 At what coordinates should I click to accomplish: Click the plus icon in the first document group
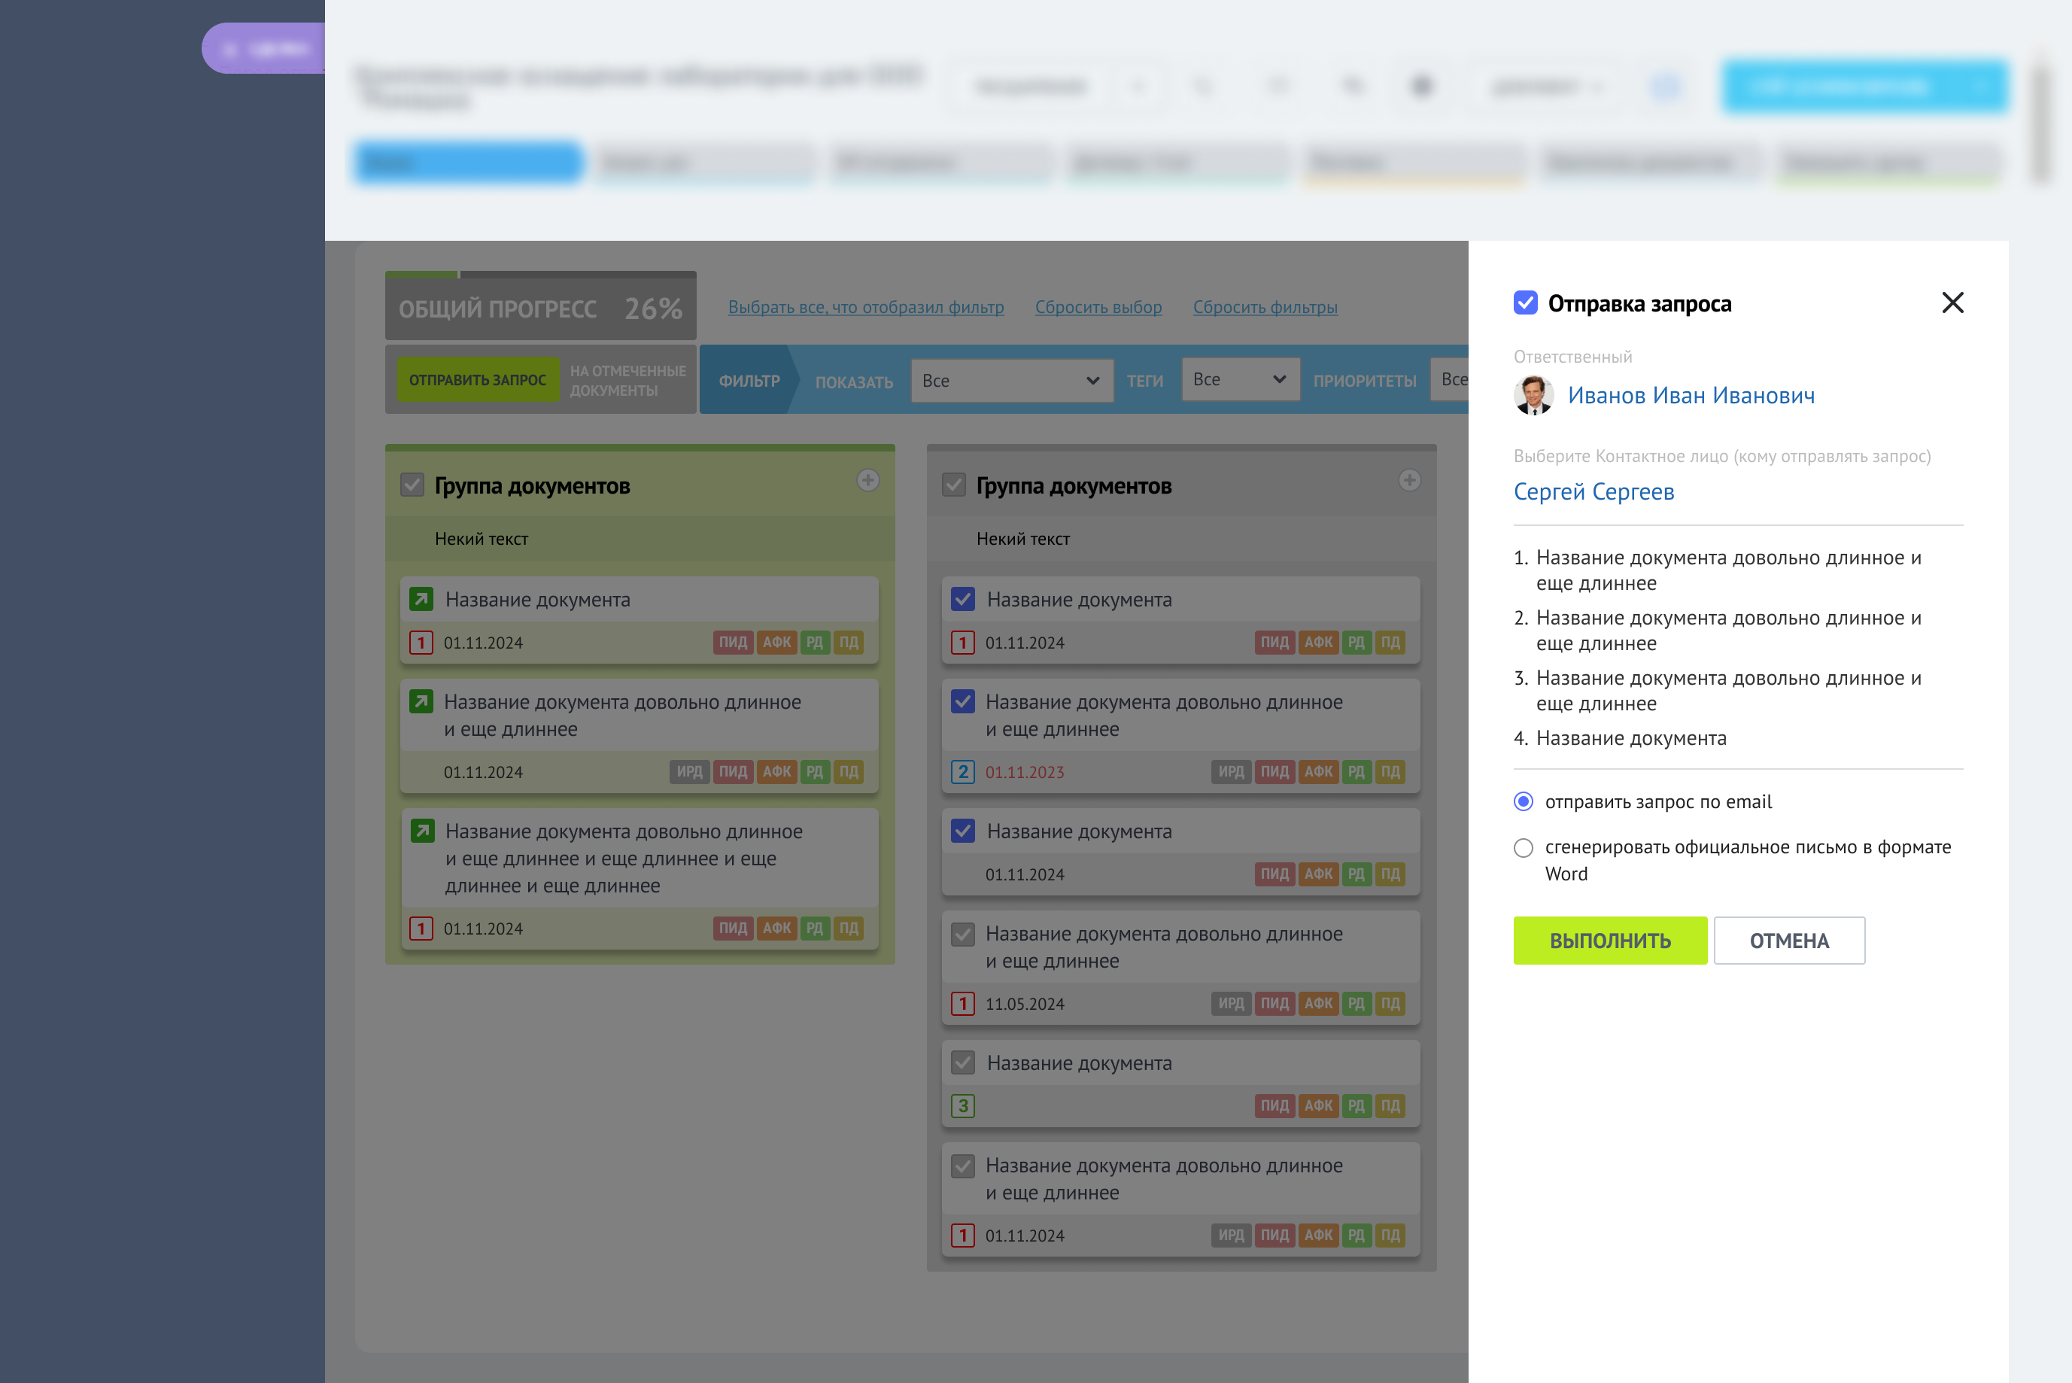point(867,480)
